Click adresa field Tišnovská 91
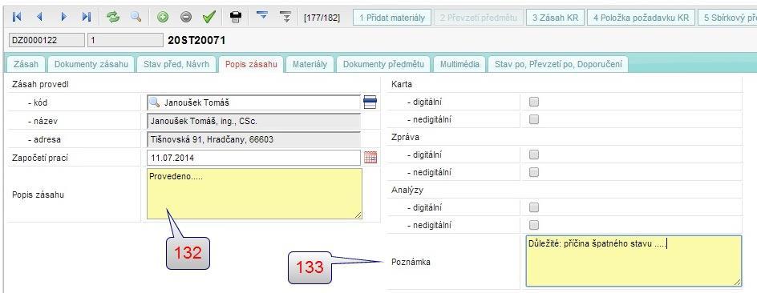Viewport: 757px width, 293px height. [x=253, y=140]
